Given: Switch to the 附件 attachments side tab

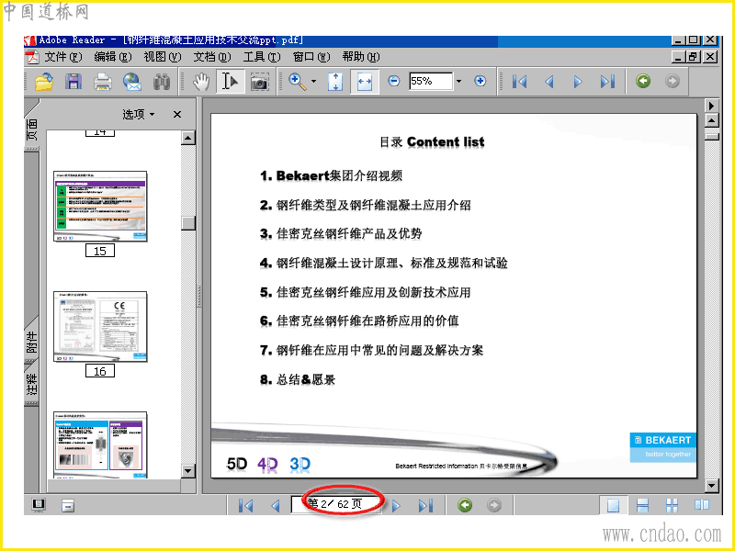Looking at the screenshot, I should 31,342.
